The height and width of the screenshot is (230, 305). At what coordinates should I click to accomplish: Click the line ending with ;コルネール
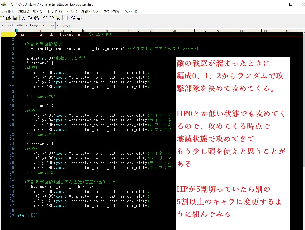tap(102, 153)
